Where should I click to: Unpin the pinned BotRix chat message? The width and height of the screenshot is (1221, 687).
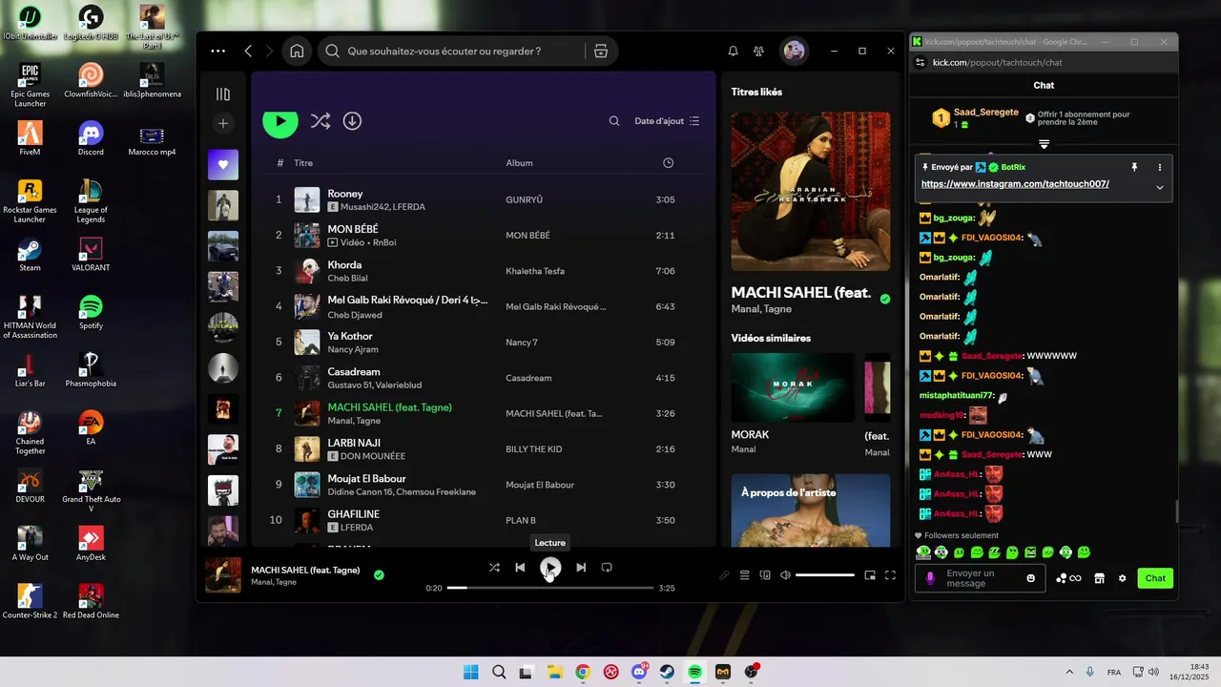pyautogui.click(x=1134, y=167)
